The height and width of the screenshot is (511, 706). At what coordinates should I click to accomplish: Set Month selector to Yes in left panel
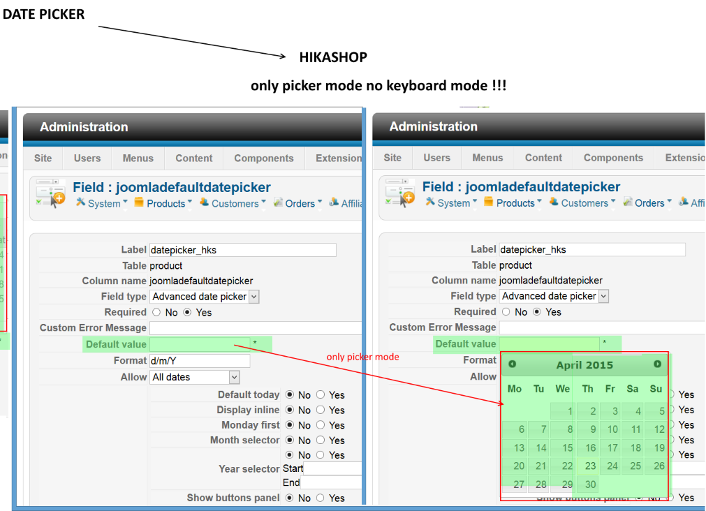pos(321,440)
